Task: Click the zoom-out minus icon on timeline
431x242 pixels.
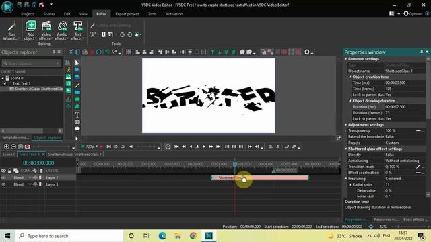Action: coord(13,147)
